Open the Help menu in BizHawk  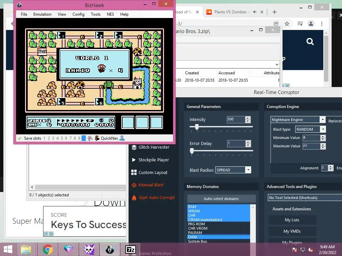pos(124,14)
